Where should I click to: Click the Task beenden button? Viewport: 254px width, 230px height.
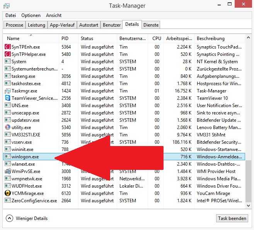[232, 218]
